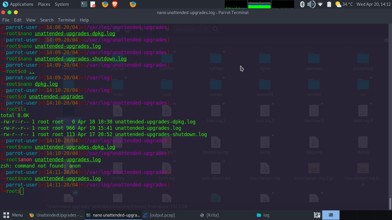This screenshot has height=220, width=392.
Task: Switch to UnattendedUpgrades Firefox taskbar window
Action: point(56,215)
